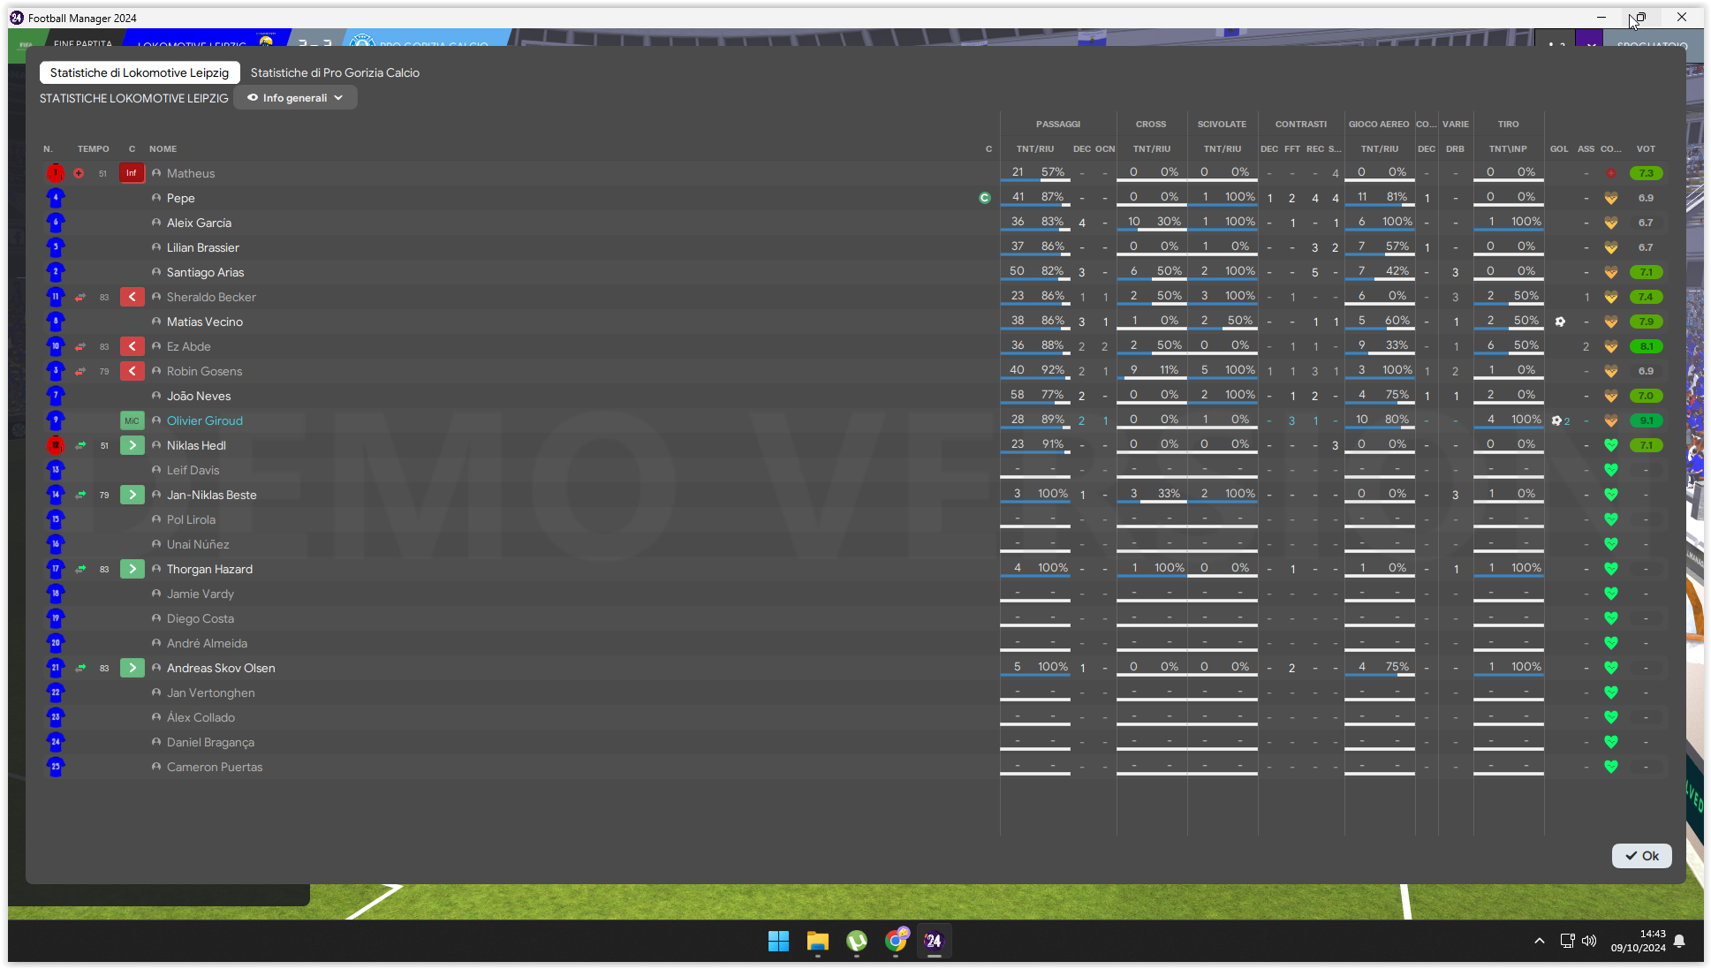Image resolution: width=1711 pixels, height=969 pixels.
Task: Click the red injury cross icon beside Matheus
Action: coord(79,173)
